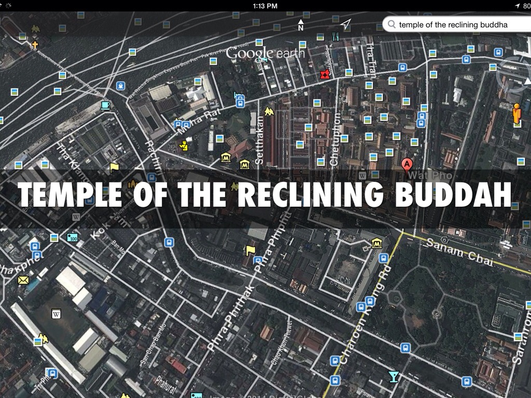Tap the my-location arrow icon
This screenshot has height=398, width=531.
point(346,24)
